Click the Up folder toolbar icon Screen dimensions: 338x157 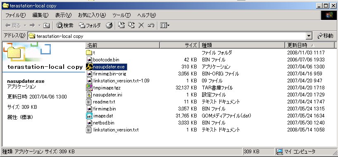pyautogui.click(x=46, y=26)
